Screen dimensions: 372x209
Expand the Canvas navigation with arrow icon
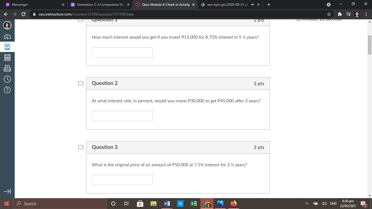[x=7, y=192]
